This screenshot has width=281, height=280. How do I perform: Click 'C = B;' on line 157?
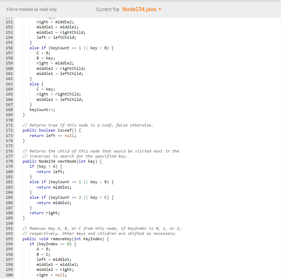pos(44,53)
